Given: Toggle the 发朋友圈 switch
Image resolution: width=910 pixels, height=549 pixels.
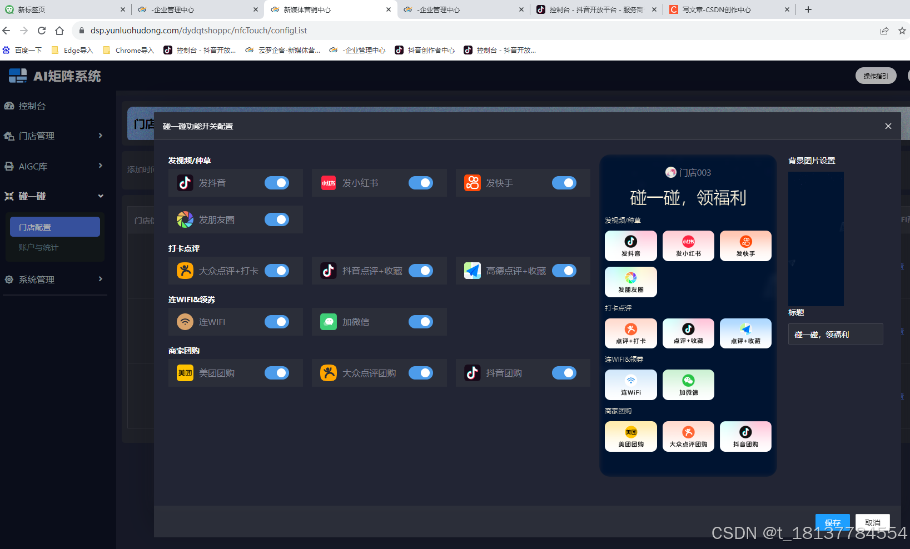Looking at the screenshot, I should [x=277, y=219].
